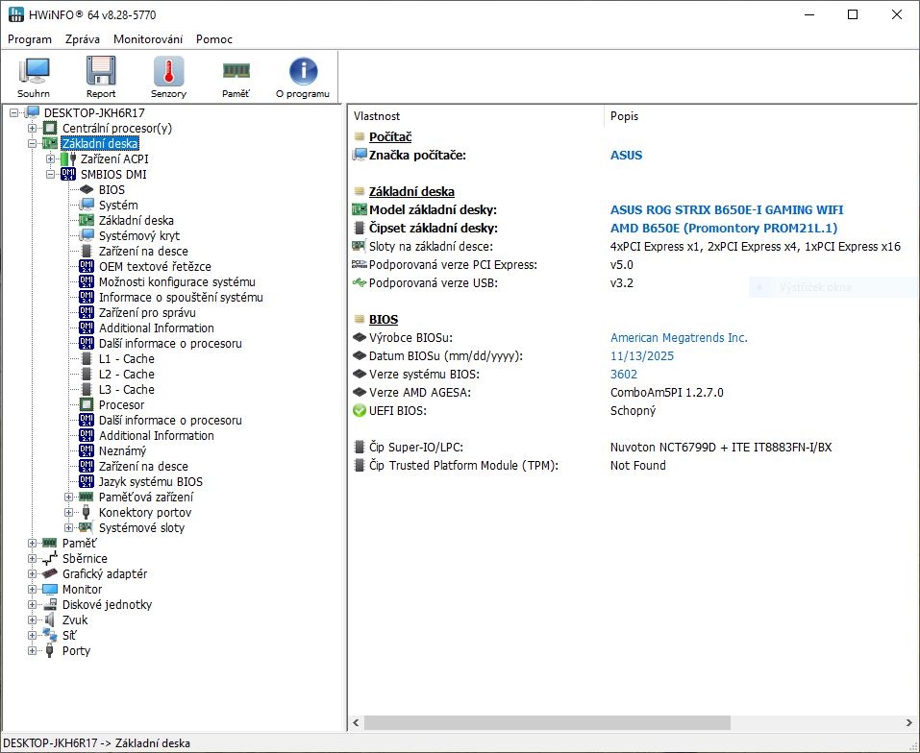Open the Pomoc menu
The width and height of the screenshot is (920, 753).
pyautogui.click(x=213, y=39)
